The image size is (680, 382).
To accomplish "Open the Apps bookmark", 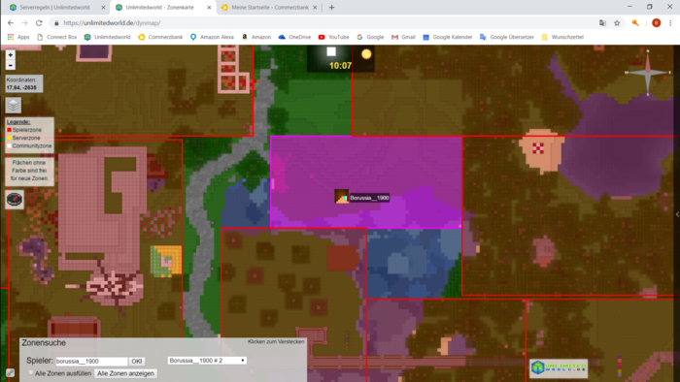I will (18, 37).
